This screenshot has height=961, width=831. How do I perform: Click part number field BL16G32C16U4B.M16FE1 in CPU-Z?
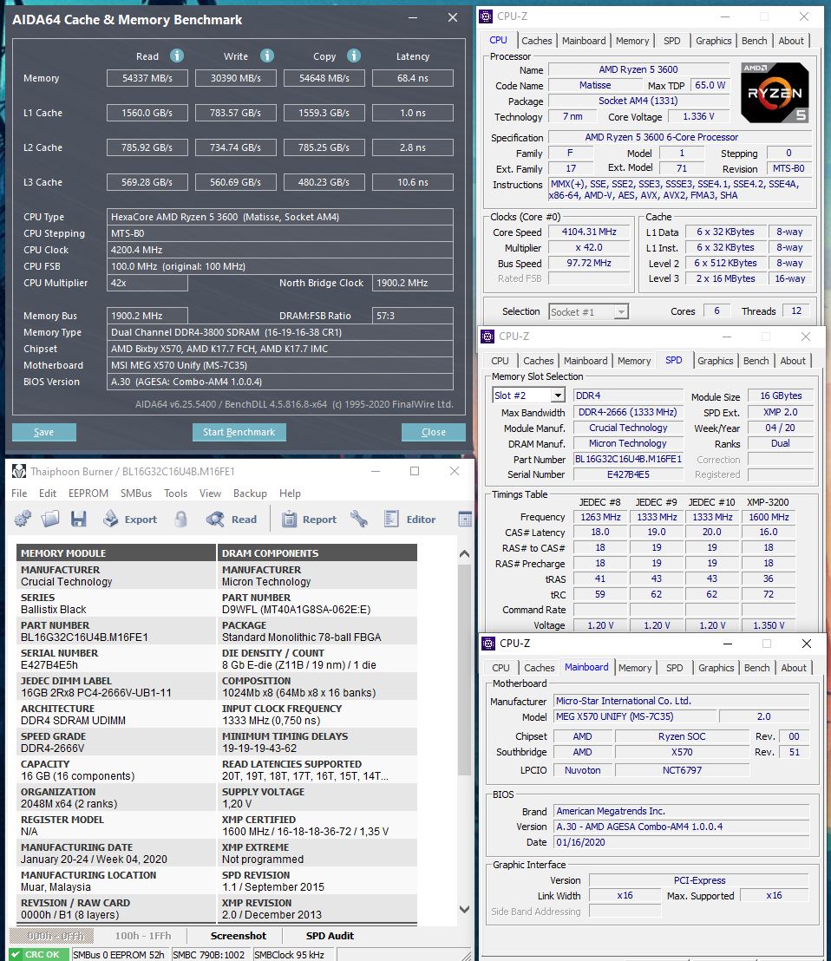pyautogui.click(x=628, y=459)
